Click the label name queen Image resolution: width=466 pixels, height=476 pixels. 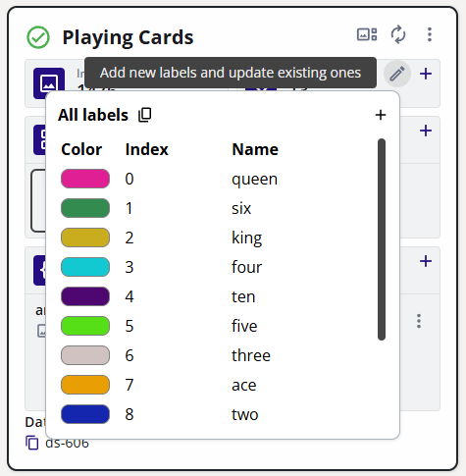click(x=254, y=180)
